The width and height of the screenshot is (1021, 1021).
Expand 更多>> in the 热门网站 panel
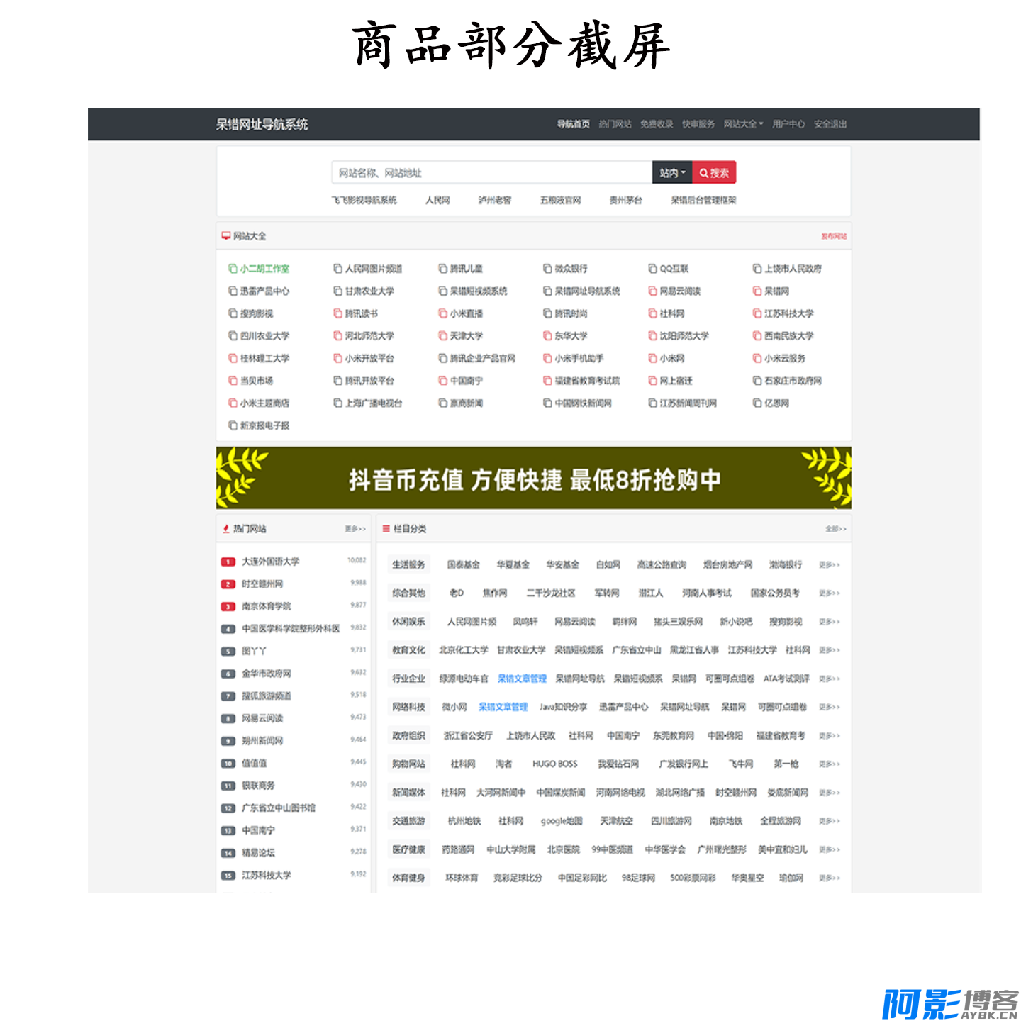(355, 529)
